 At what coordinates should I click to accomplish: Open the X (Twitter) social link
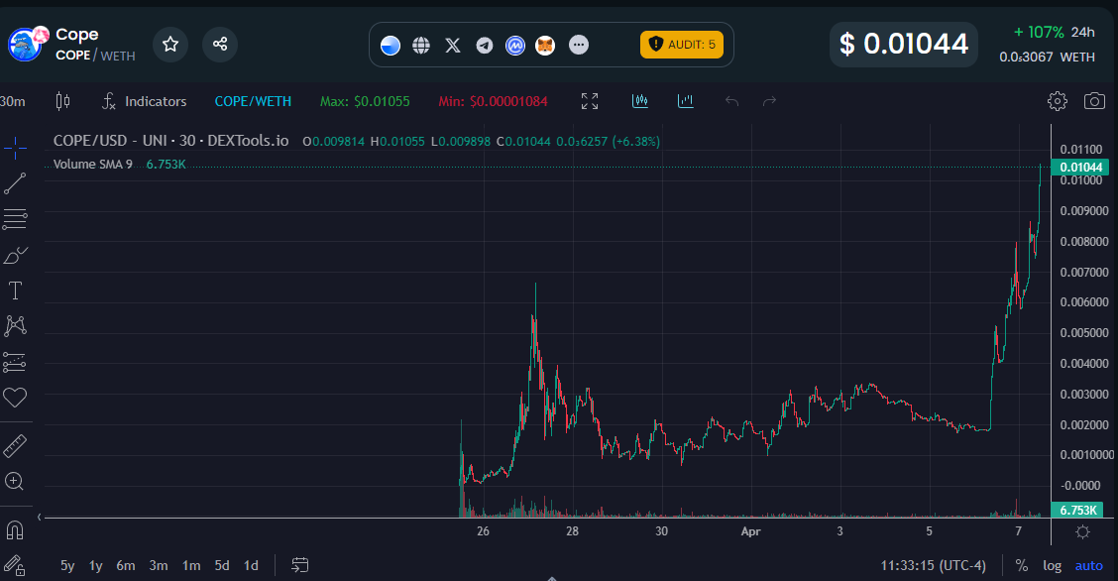coord(453,46)
